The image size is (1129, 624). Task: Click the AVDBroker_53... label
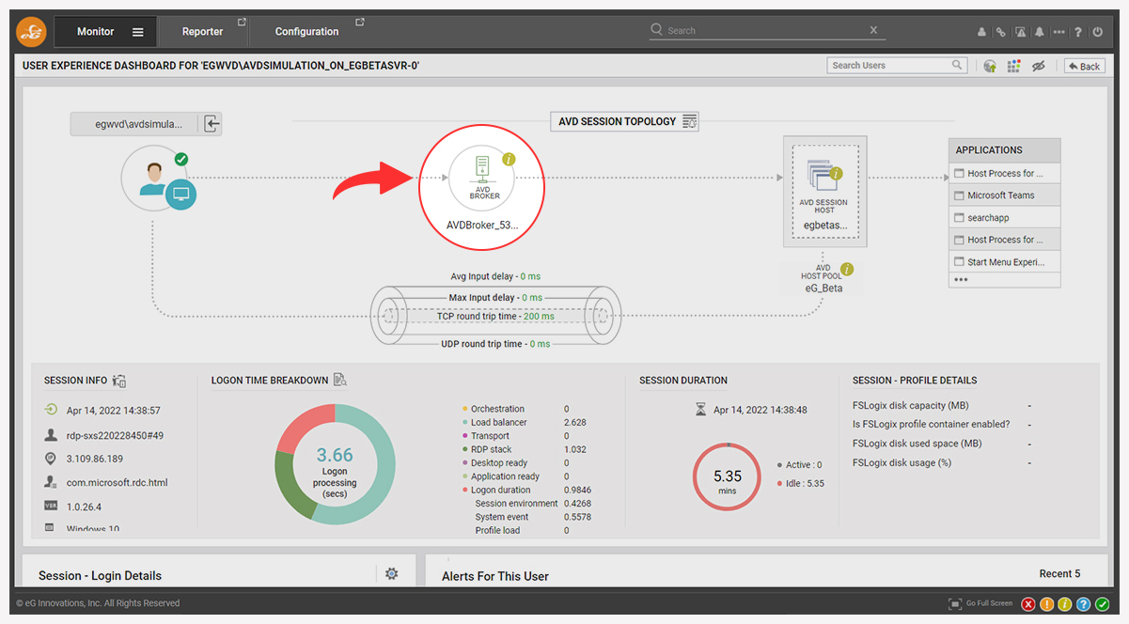click(x=482, y=226)
